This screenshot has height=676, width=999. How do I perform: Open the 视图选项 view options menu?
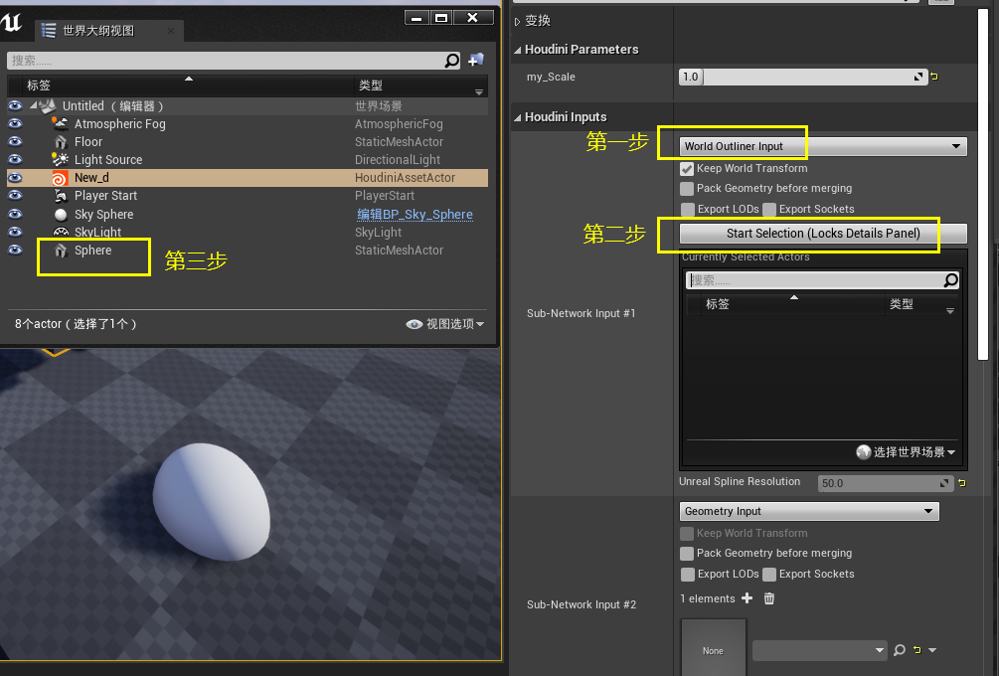tap(444, 324)
